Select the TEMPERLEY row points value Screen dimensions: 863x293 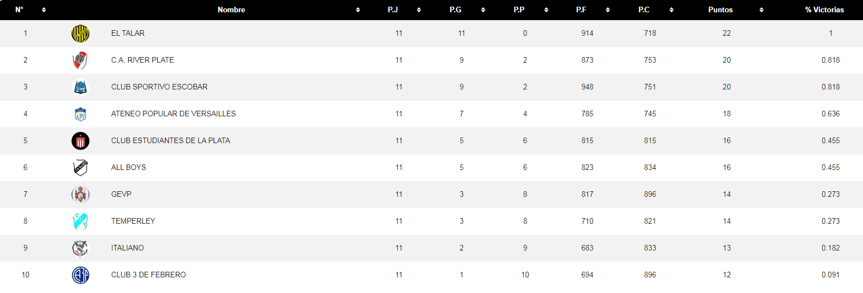point(727,221)
